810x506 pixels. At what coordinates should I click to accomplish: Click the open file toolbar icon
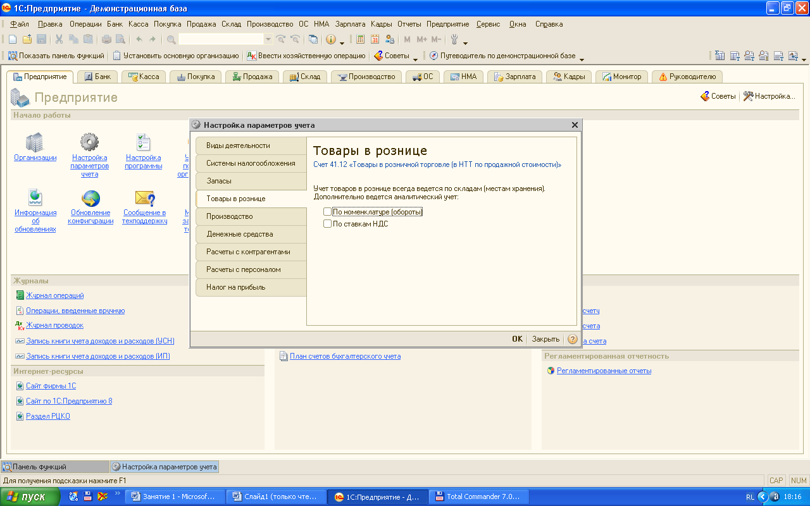27,39
